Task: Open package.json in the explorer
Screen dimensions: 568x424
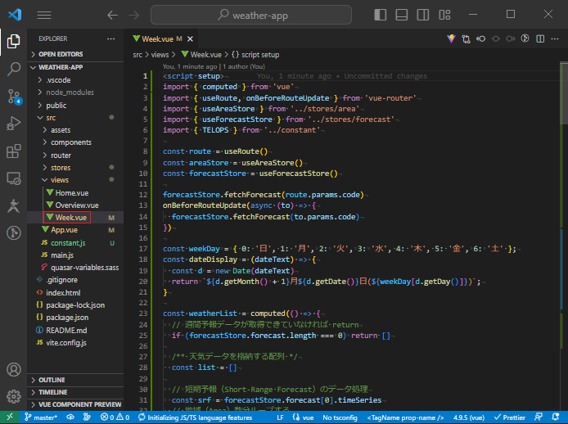Action: (75, 318)
